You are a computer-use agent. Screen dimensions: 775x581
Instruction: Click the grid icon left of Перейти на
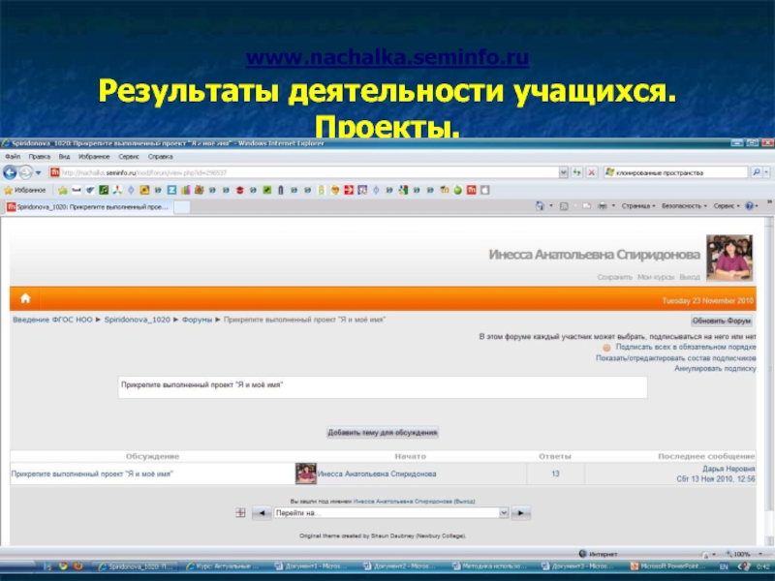point(240,513)
